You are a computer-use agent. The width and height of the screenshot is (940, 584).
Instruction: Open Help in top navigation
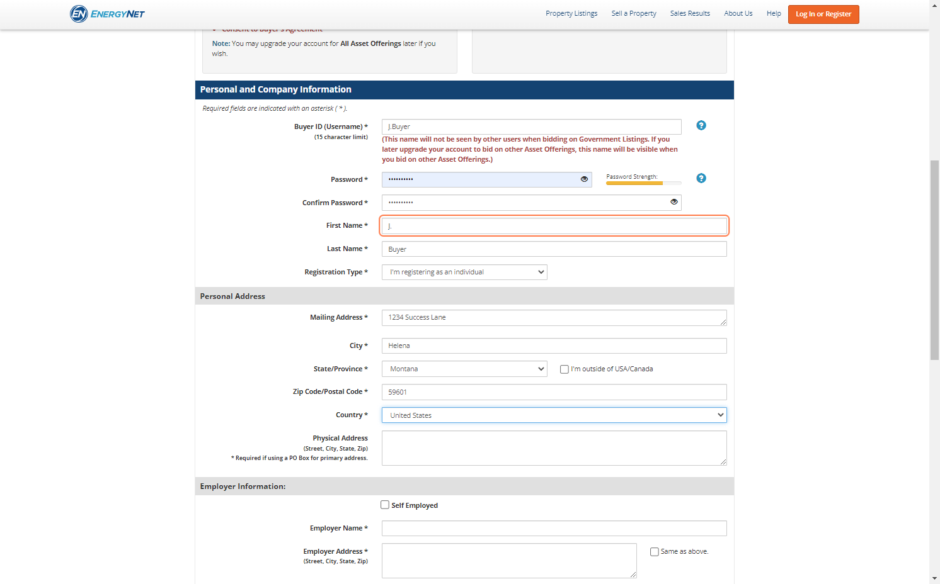[x=774, y=13]
